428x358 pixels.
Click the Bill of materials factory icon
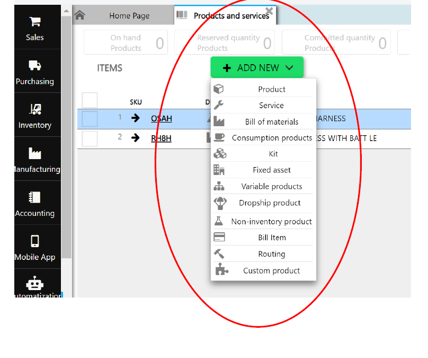pos(219,121)
